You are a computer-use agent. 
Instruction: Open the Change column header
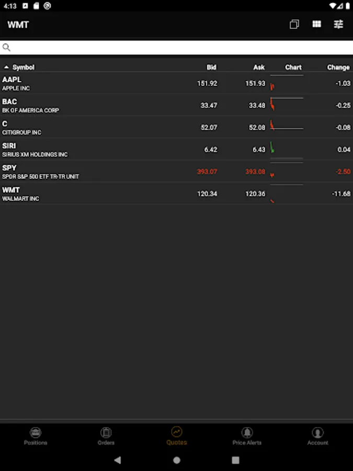click(x=338, y=67)
